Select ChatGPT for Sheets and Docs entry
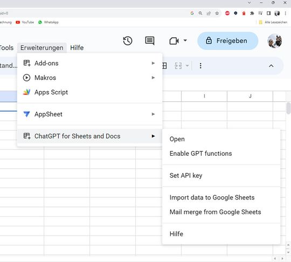Image resolution: width=291 pixels, height=262 pixels. pos(89,136)
